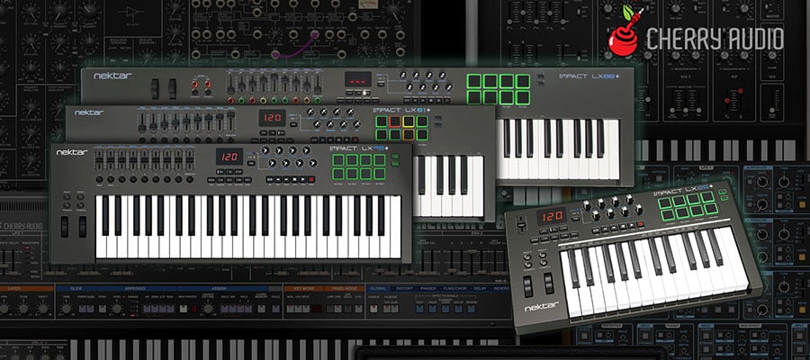Click the left pitch wheel on the LX49+
Image resolution: width=810 pixels, height=360 pixels.
pos(65,227)
